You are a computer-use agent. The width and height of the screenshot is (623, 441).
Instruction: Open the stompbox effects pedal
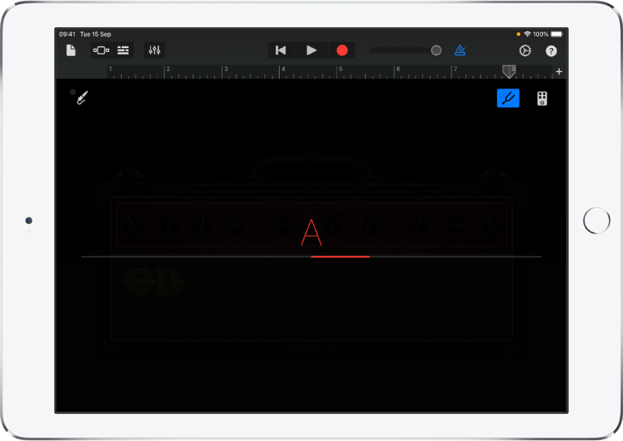tap(543, 98)
